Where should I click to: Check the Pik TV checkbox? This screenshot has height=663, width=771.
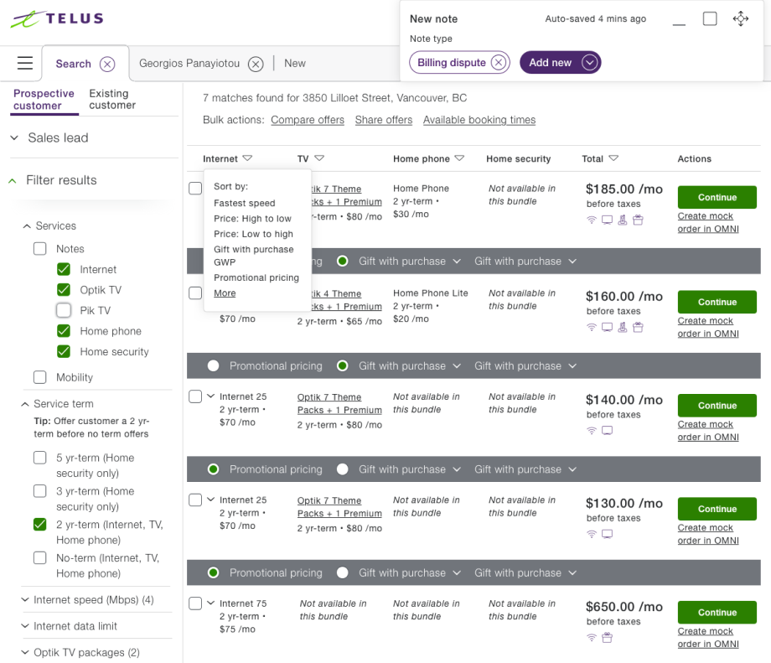[x=64, y=310]
